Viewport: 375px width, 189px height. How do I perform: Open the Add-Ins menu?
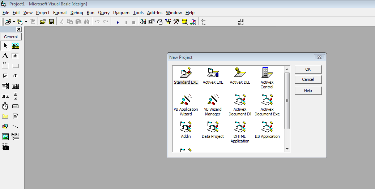click(155, 13)
